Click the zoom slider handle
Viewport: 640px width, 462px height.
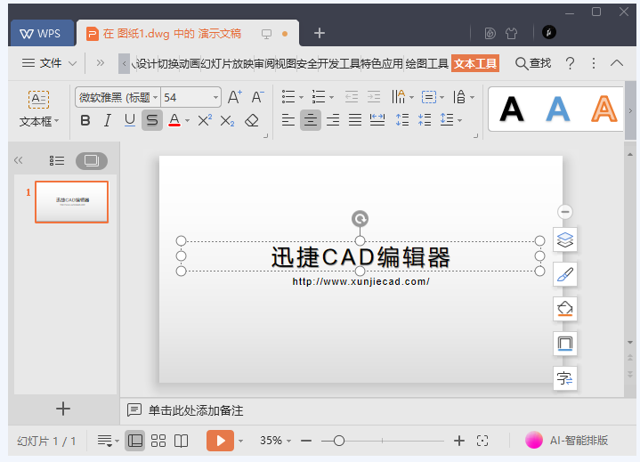tap(339, 441)
